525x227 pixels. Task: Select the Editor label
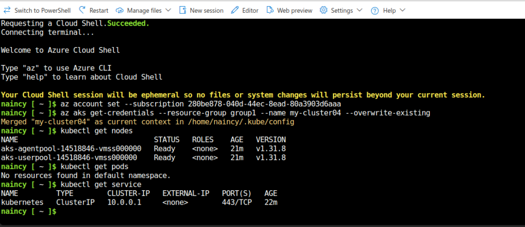250,10
